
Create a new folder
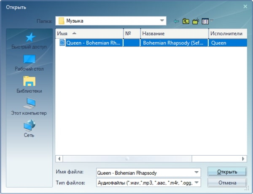196,21
